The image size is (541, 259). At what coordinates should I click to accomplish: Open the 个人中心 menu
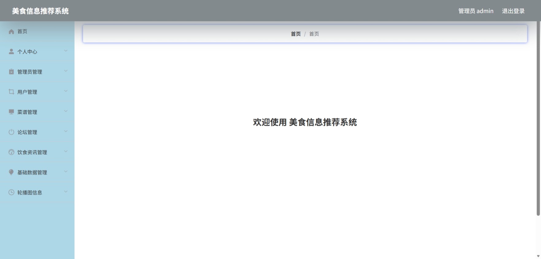pyautogui.click(x=37, y=52)
